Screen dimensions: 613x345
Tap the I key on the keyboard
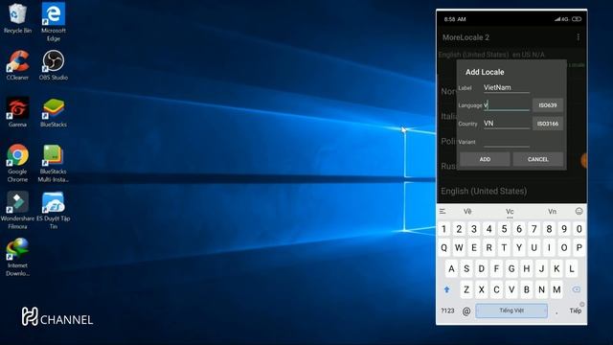549,247
